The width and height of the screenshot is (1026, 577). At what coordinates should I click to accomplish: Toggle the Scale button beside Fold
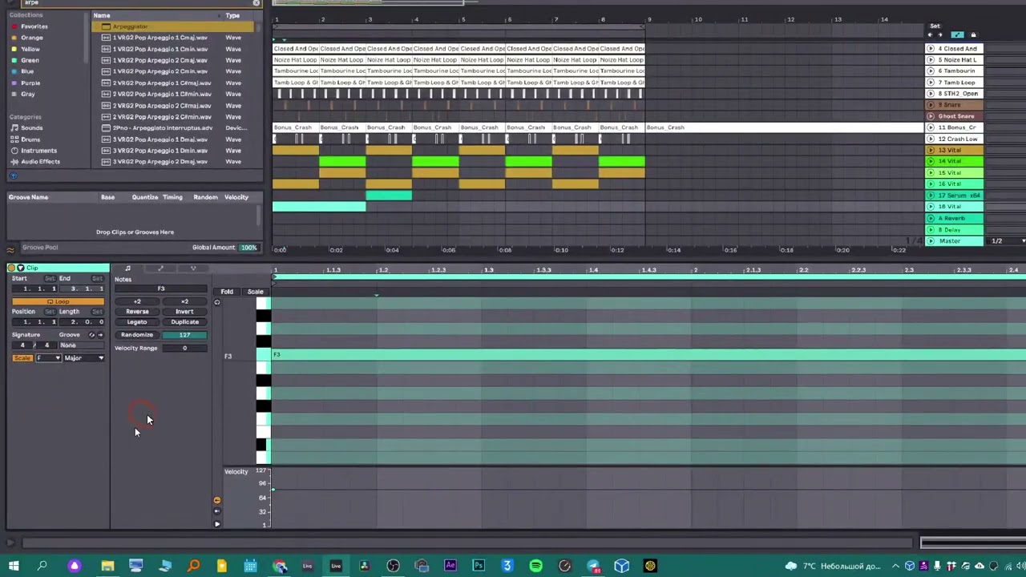click(x=255, y=292)
